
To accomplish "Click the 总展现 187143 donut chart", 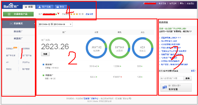I will (120, 48).
